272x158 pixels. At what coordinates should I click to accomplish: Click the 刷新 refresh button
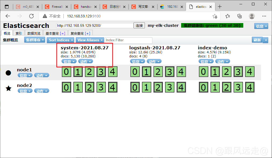(257, 40)
